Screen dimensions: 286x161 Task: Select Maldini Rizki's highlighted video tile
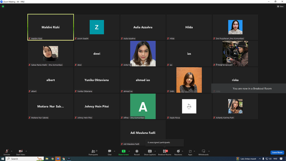[x=50, y=27]
